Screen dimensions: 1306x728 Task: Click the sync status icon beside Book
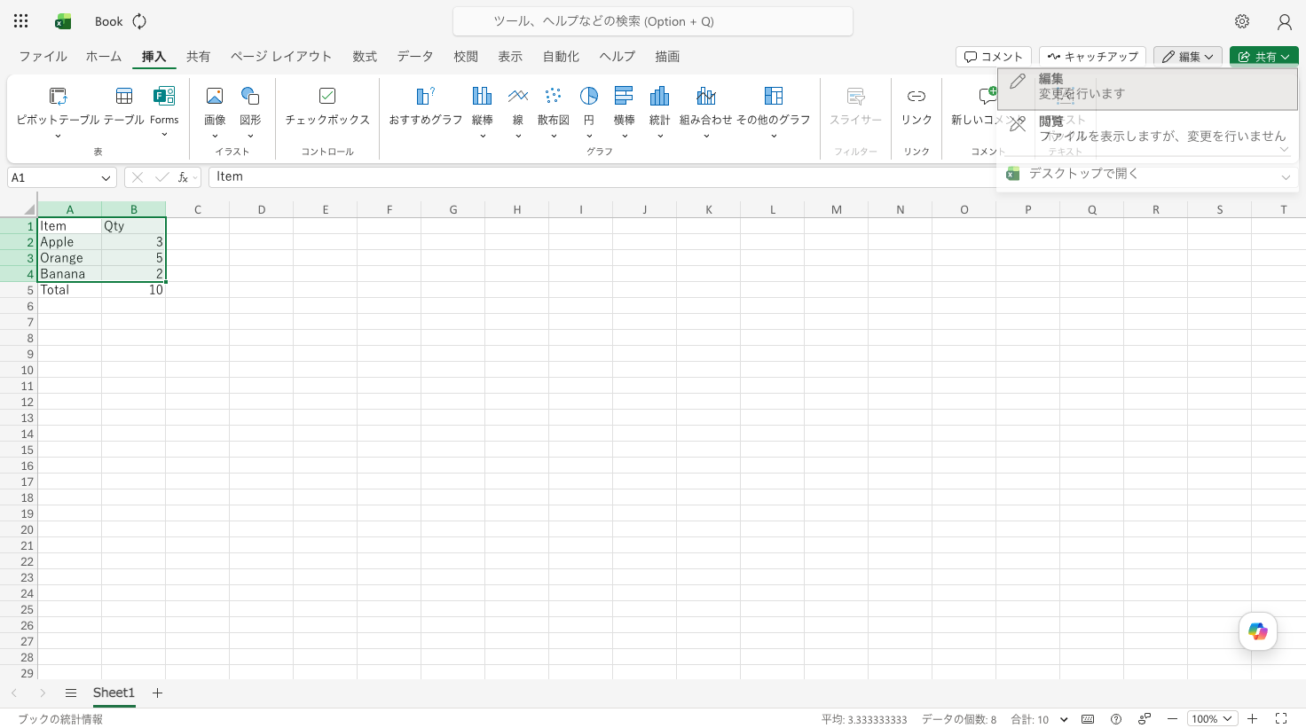pos(139,21)
